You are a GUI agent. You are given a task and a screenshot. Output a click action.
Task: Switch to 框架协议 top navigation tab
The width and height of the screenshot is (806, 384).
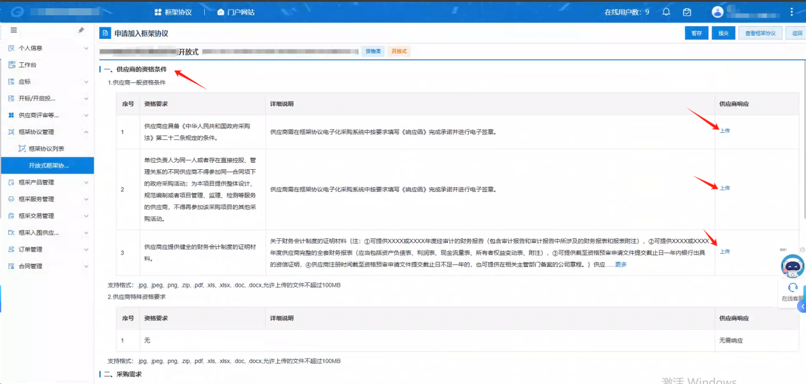173,12
